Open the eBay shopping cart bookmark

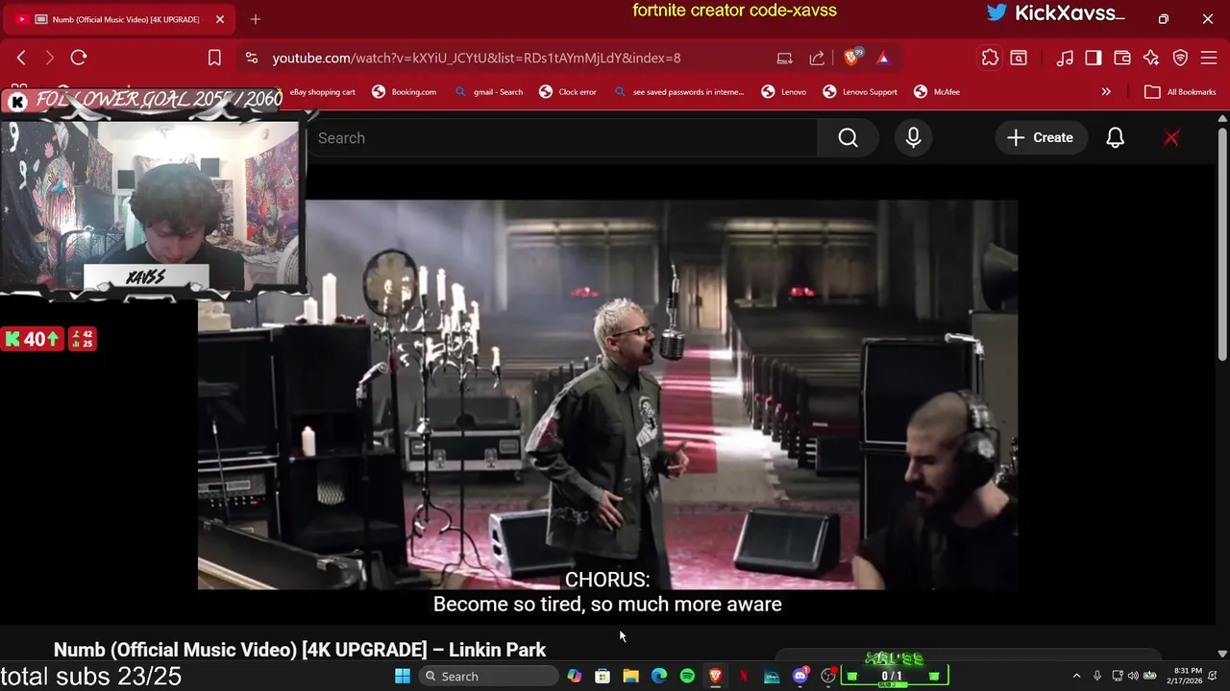322,92
